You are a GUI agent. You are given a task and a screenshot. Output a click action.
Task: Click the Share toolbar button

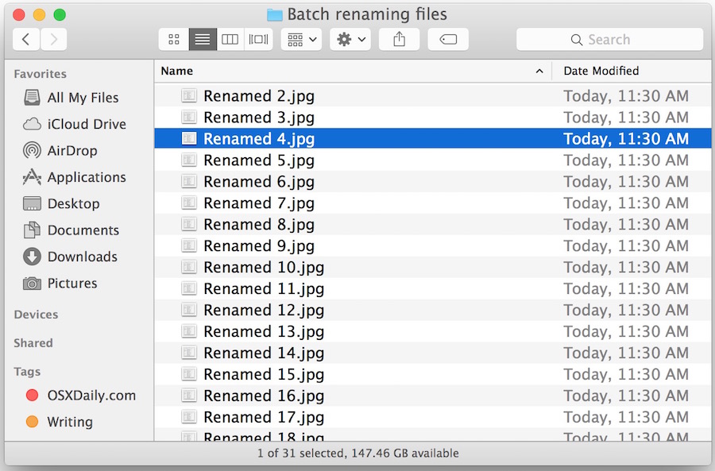399,39
